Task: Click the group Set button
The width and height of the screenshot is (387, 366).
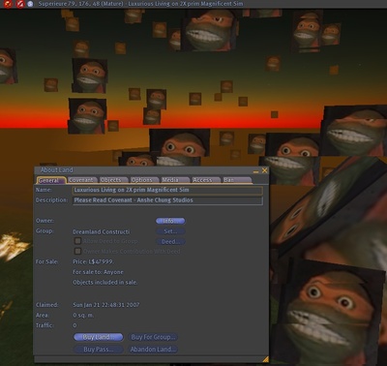Action: [170, 231]
